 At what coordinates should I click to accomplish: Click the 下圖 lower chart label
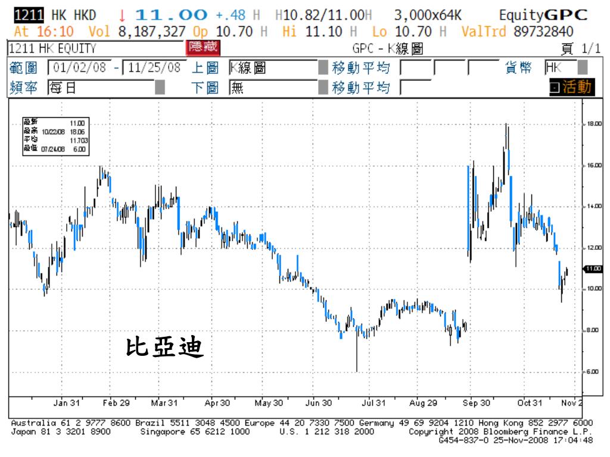pyautogui.click(x=205, y=87)
